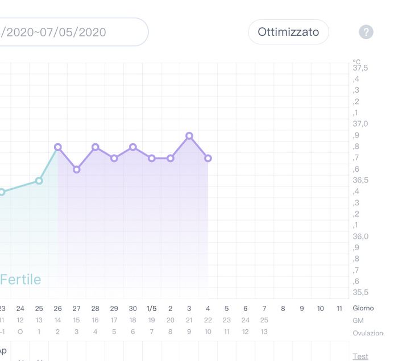Screen dimensions: 398x361
Task: Select the temperature point on 1/5
Action: point(152,158)
